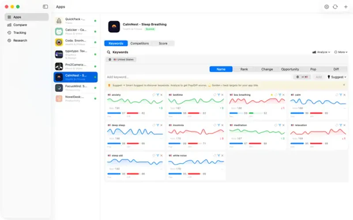
Task: Select NovelDesk app icon
Action: pyautogui.click(x=59, y=99)
